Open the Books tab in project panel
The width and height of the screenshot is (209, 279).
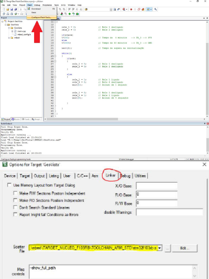(x=16, y=119)
